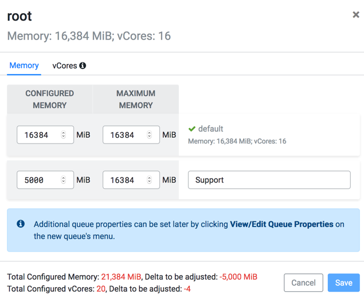Click the Support queue name field

pos(269,180)
